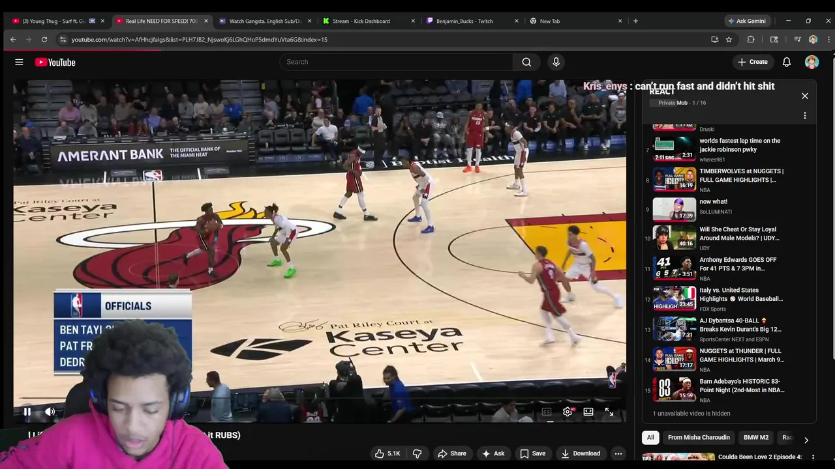The image size is (835, 469).
Task: Open the YouTube account avatar menu
Action: [812, 62]
